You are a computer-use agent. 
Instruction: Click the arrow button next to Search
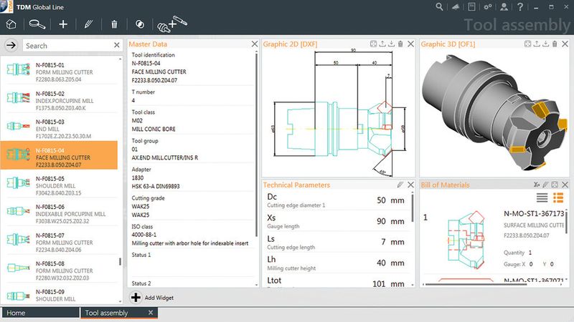11,45
